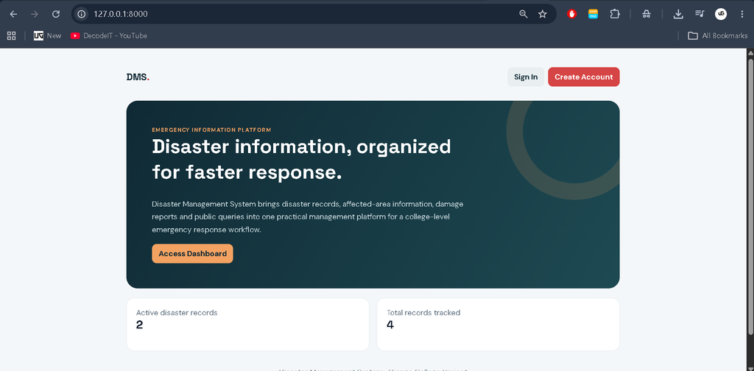Open the Extensions puzzle-piece menu
Viewport: 754px width, 371px height.
pos(615,14)
